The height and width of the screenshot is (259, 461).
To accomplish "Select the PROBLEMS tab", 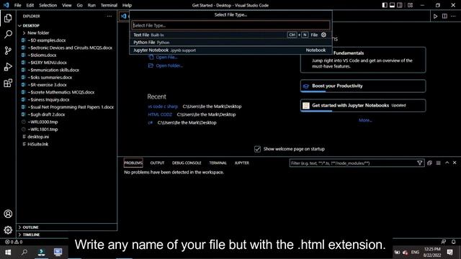I will (x=133, y=163).
